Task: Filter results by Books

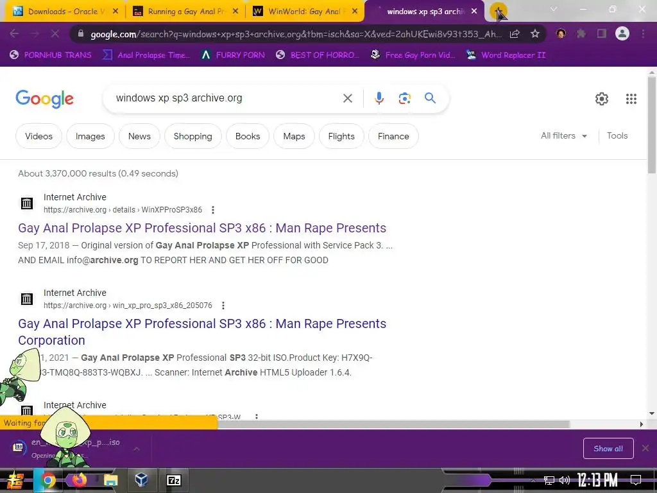Action: 248,136
